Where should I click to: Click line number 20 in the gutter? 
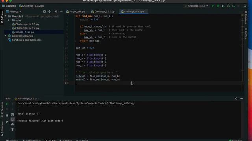67,83
